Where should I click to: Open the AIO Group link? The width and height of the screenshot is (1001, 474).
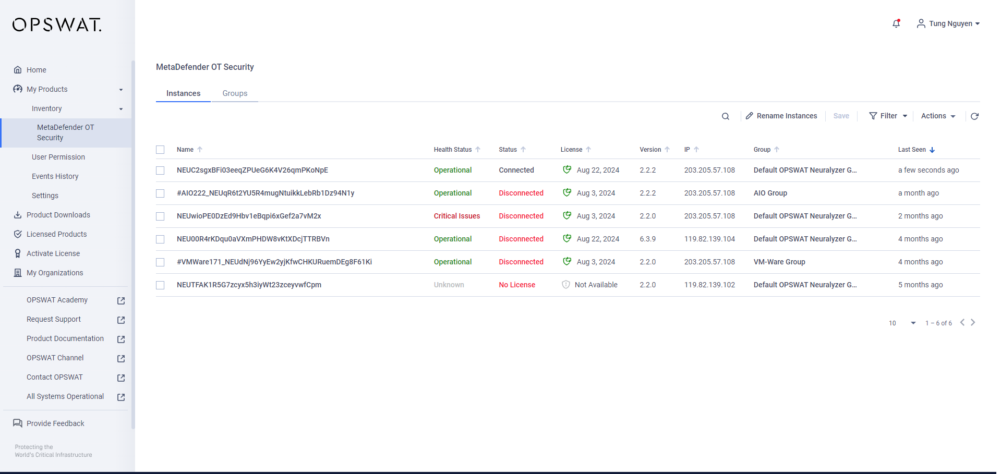(x=770, y=193)
